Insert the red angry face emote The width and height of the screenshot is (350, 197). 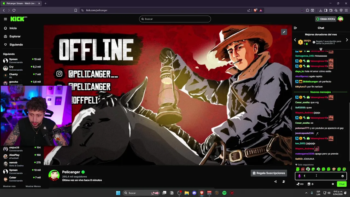coord(303,169)
